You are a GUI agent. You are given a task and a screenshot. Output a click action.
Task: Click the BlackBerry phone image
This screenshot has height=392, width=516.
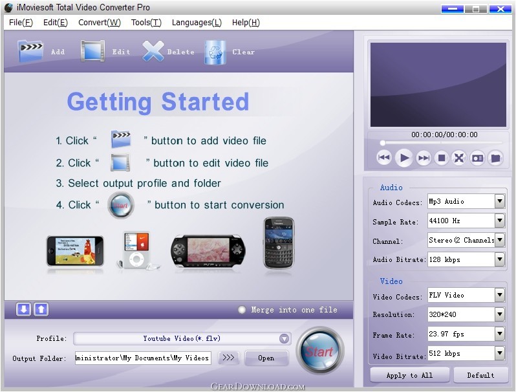(x=279, y=243)
